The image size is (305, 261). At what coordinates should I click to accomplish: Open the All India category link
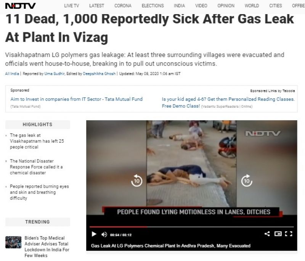pos(12,74)
